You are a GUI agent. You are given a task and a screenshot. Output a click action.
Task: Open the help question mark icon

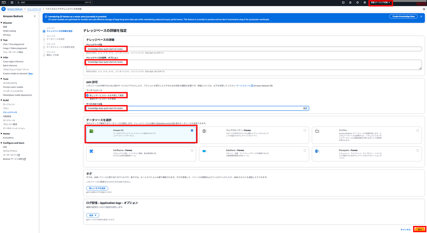pyautogui.click(x=358, y=2)
